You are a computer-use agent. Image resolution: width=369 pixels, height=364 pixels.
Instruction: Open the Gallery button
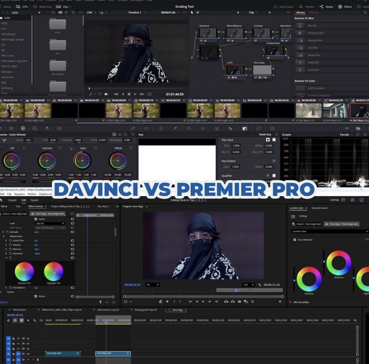click(x=6, y=7)
